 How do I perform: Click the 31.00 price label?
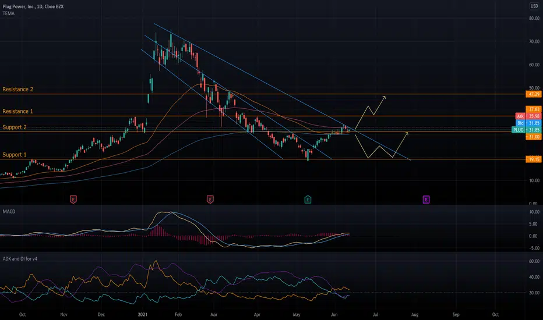pos(533,137)
